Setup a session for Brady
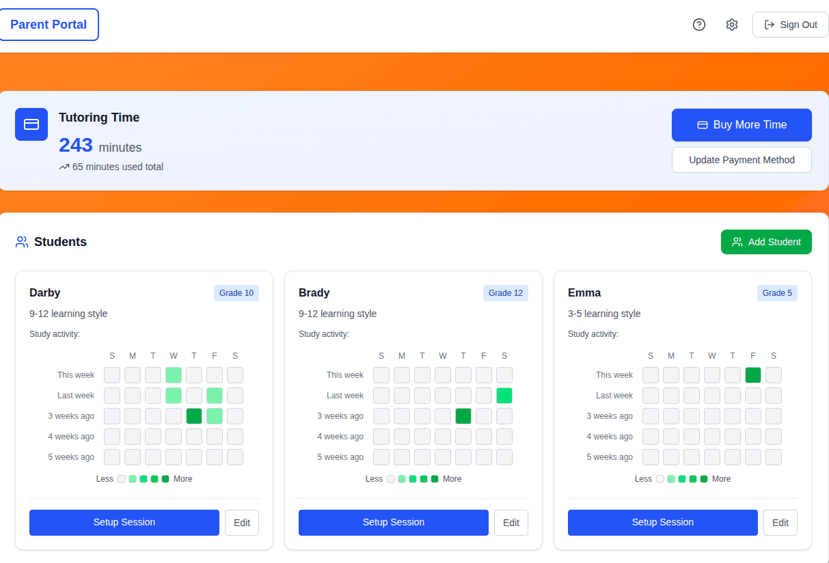Image resolution: width=829 pixels, height=563 pixels. pyautogui.click(x=393, y=522)
